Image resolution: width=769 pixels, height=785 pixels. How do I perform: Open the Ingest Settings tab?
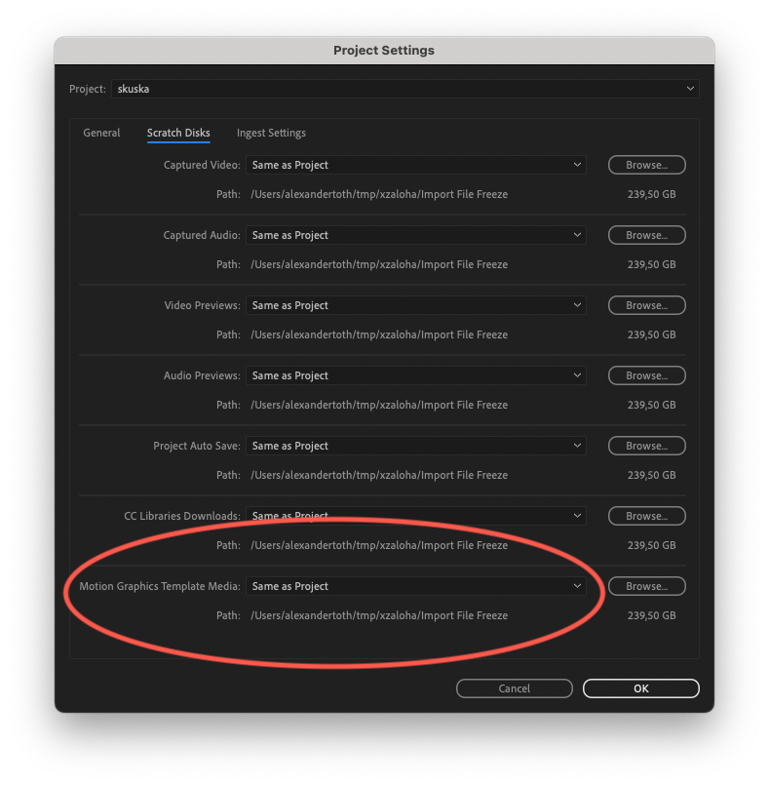click(271, 133)
